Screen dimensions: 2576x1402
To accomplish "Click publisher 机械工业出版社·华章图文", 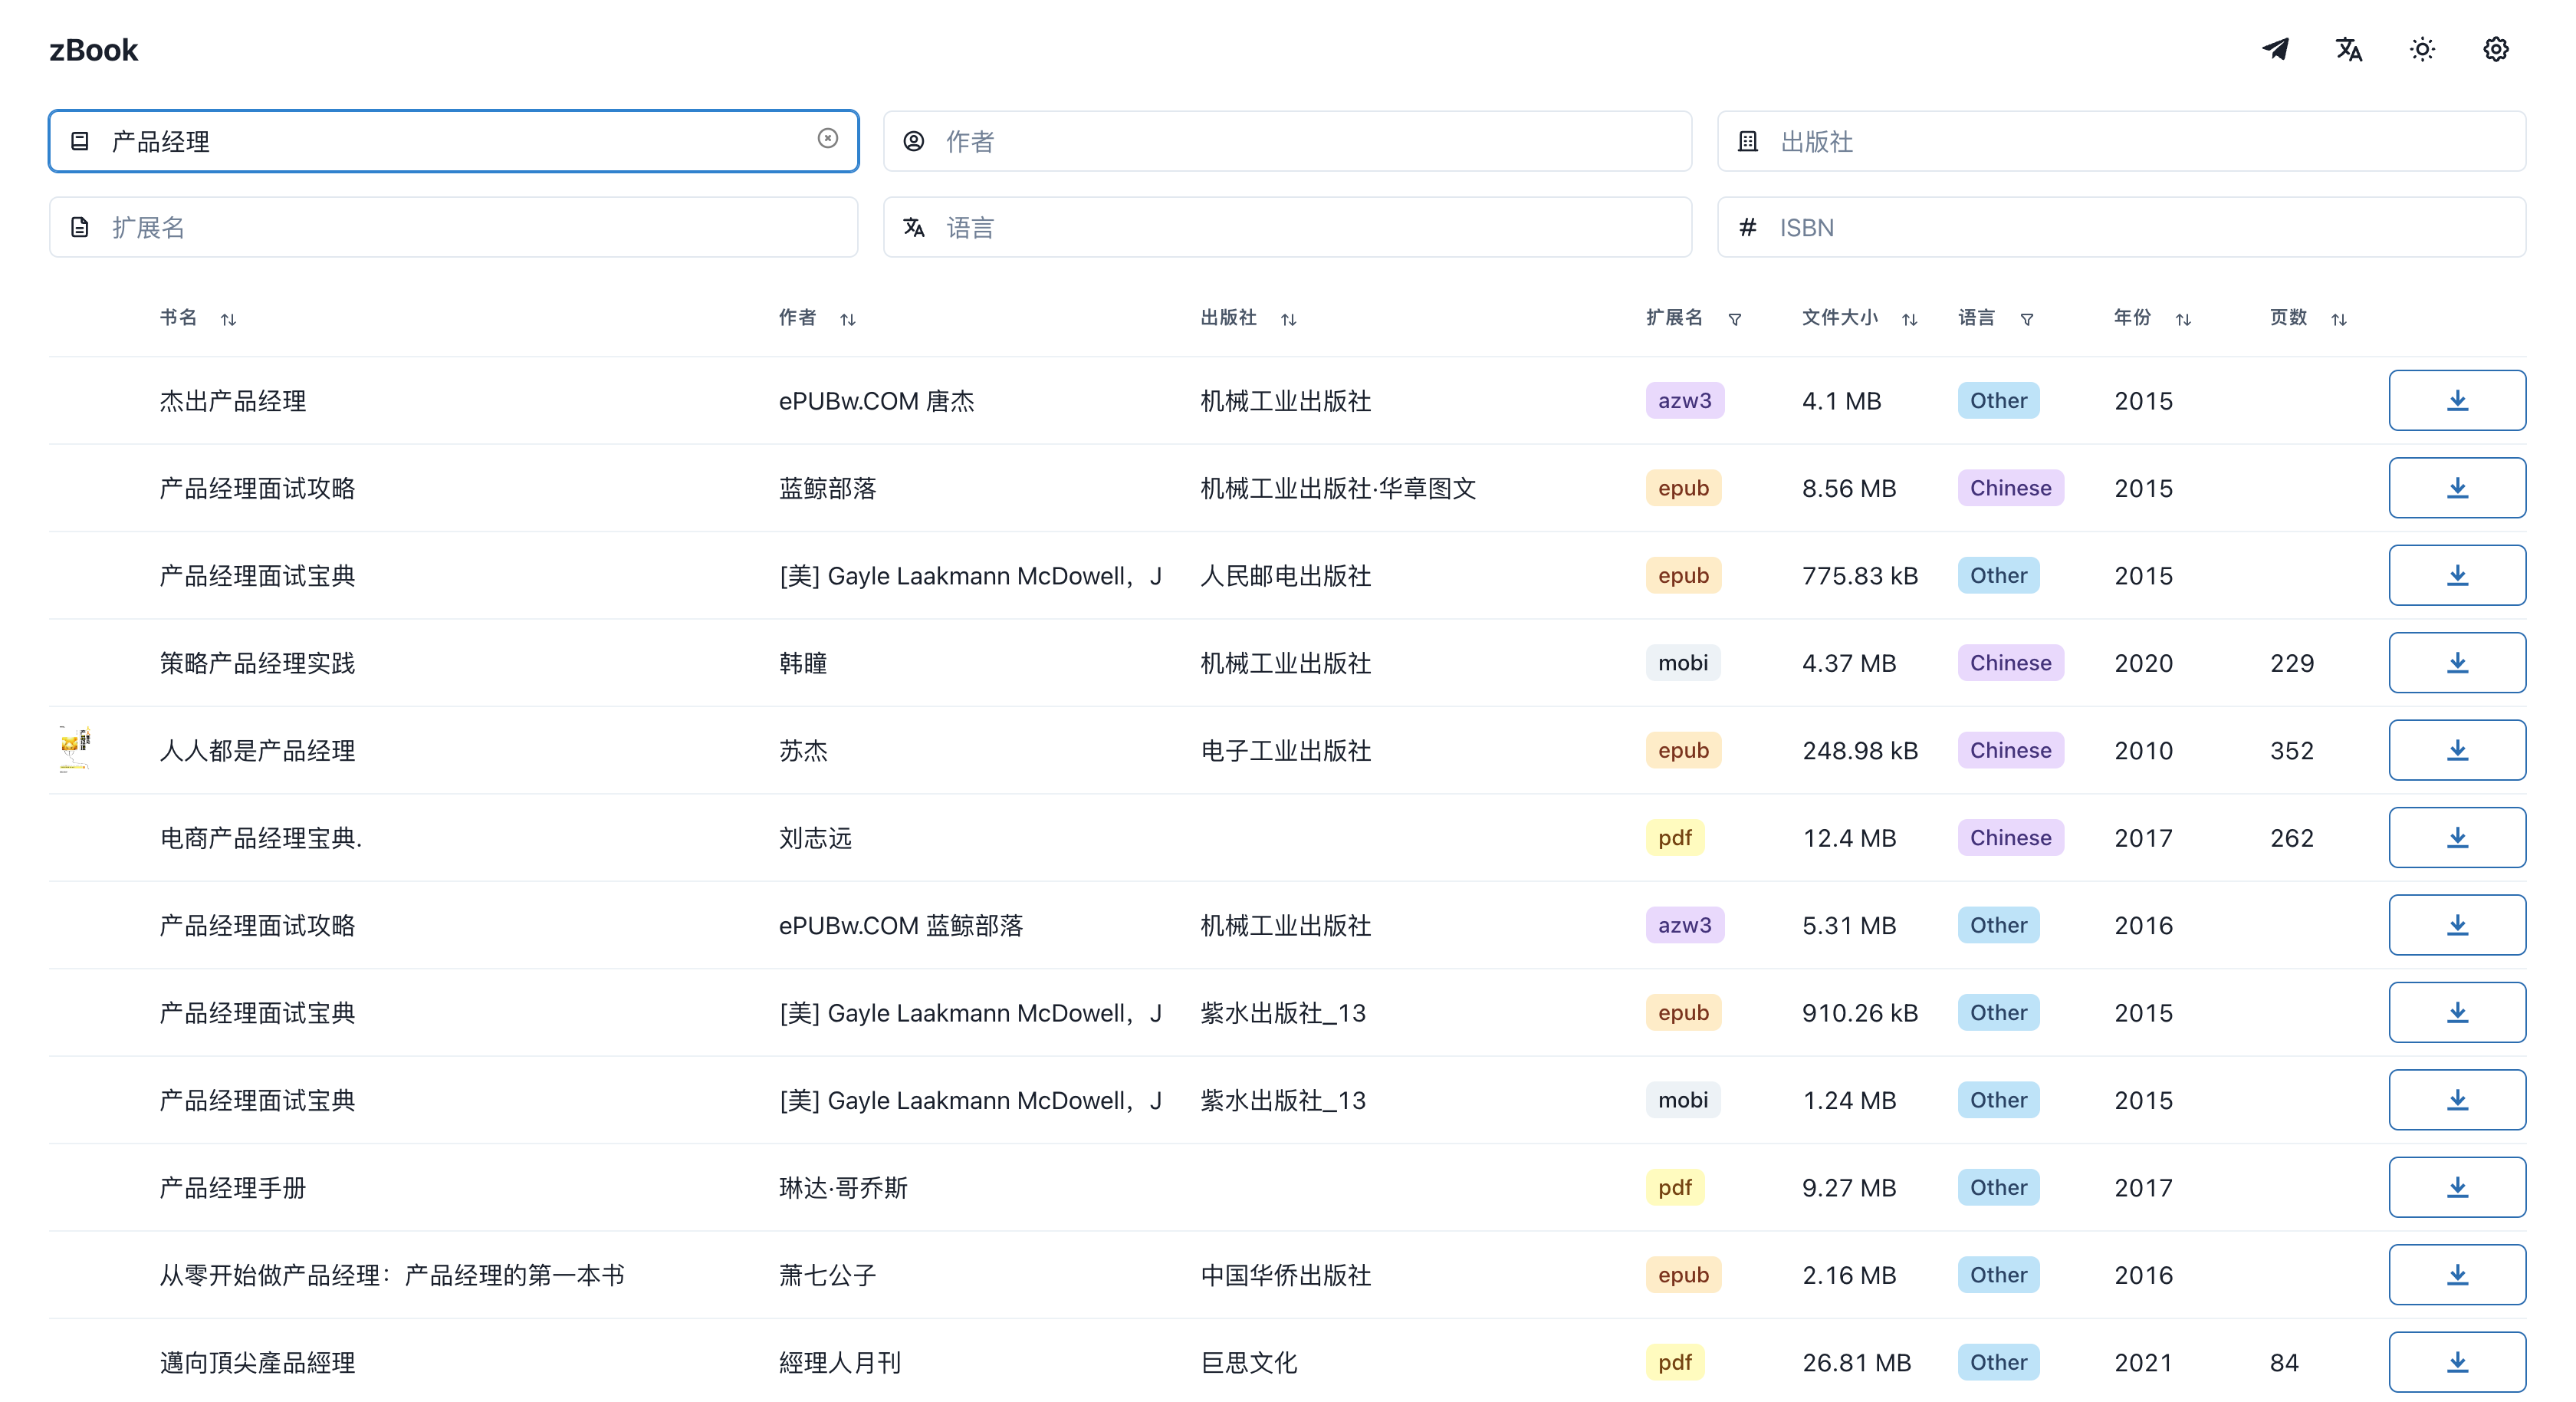I will click(1338, 489).
